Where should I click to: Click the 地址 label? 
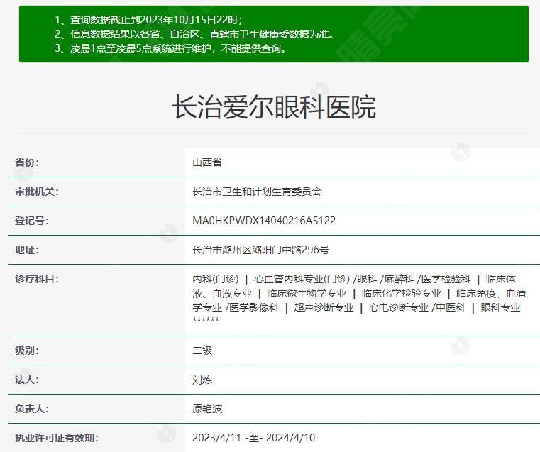click(27, 250)
